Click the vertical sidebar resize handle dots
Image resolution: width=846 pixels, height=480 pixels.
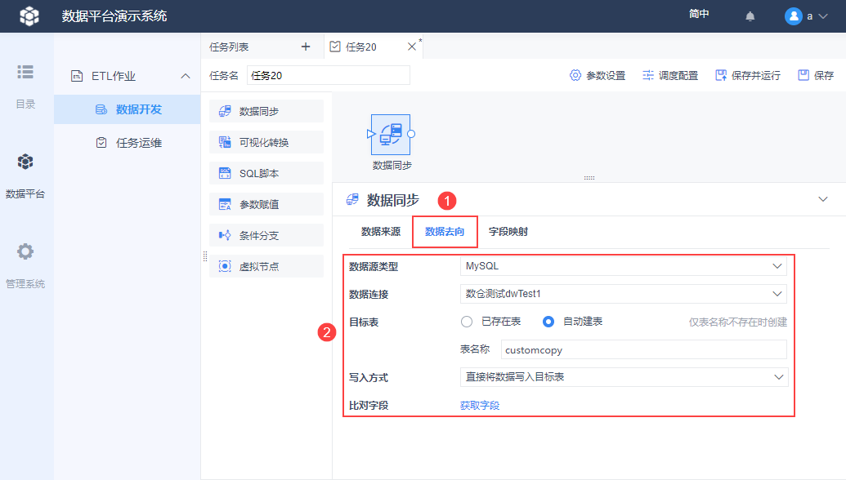click(205, 256)
